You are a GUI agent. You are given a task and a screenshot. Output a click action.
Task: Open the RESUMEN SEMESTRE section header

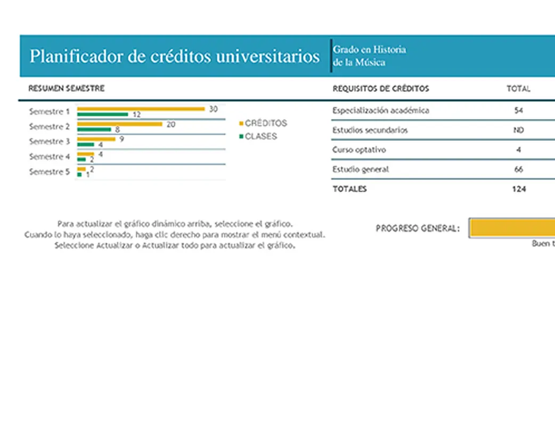[x=67, y=88]
